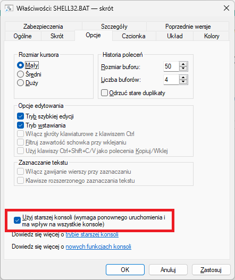Image resolution: width=235 pixels, height=280 pixels.
Task: Choose the Duży cursor size radio button
Action: coord(20,83)
